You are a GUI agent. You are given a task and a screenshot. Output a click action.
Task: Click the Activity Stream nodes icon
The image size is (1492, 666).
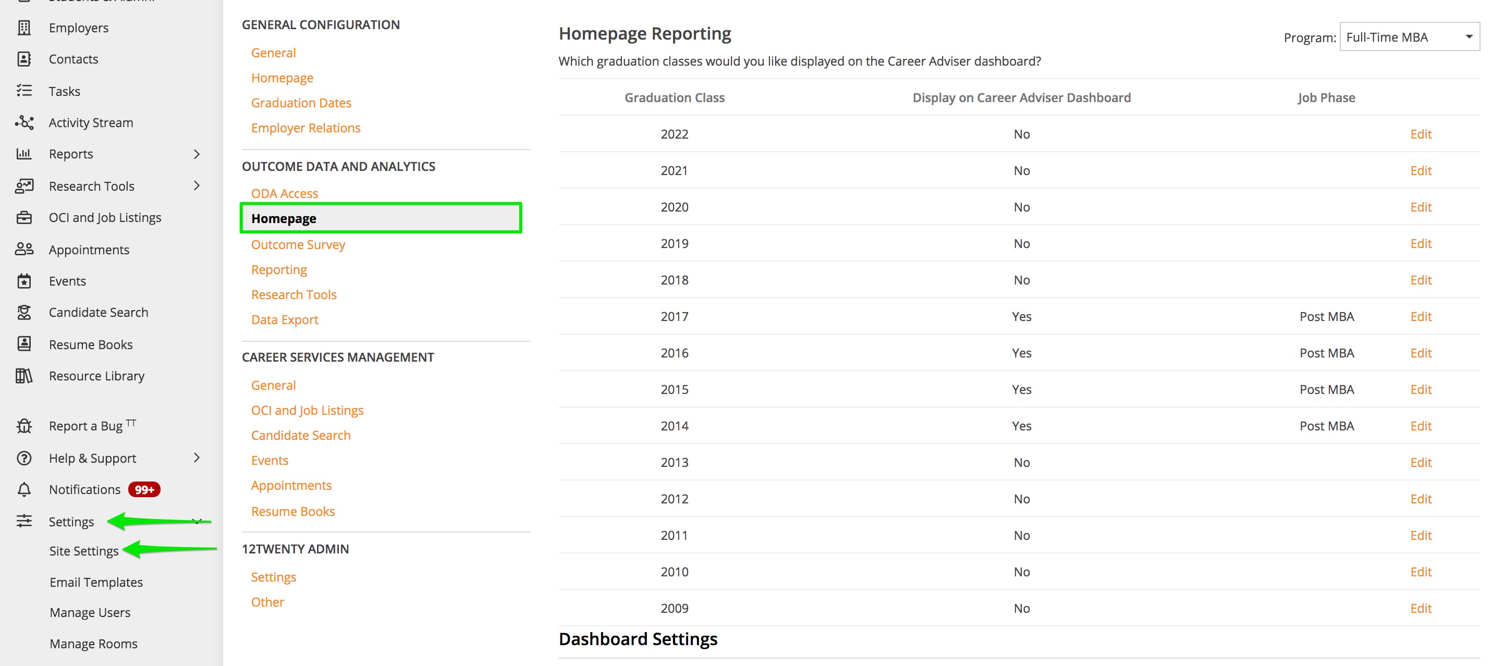coord(24,122)
